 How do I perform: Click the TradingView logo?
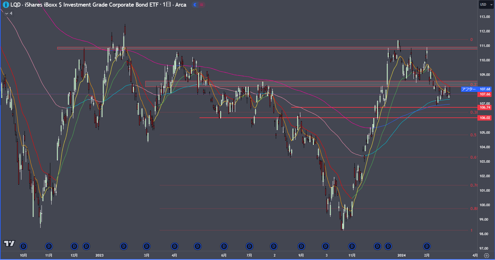pyautogui.click(x=9, y=243)
